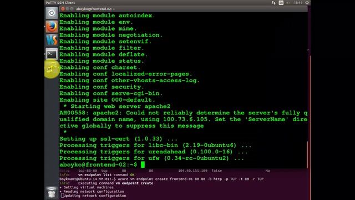Click 'Getting virtual machines' in background terminal
Screen dimensions: 355x200
pos(89,187)
